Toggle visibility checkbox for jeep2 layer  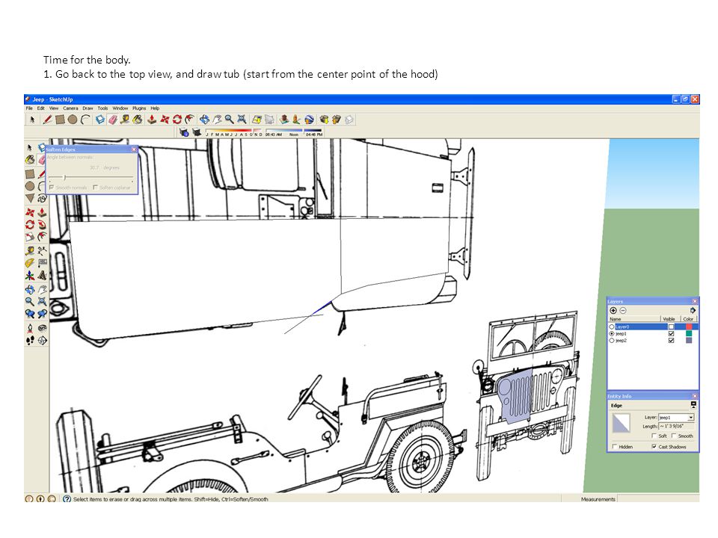coord(672,341)
